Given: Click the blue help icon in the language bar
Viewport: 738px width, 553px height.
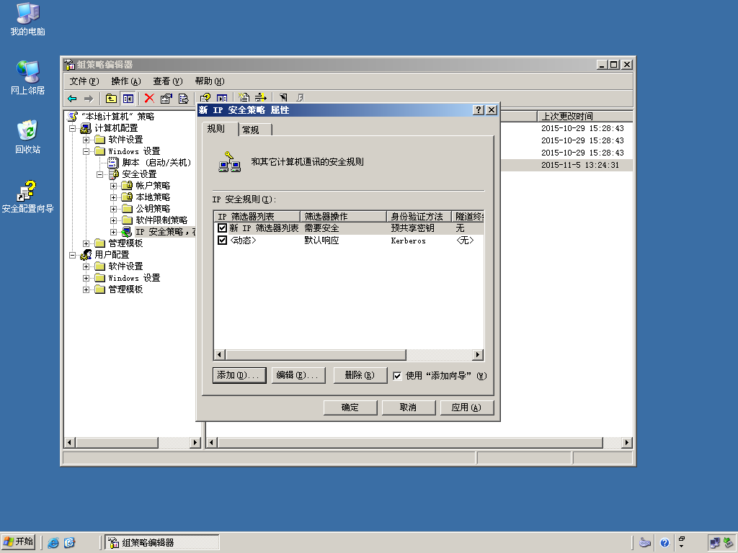Looking at the screenshot, I should [x=664, y=543].
